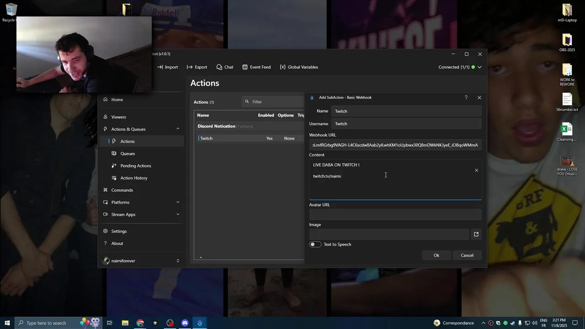Open the Windows Start menu
585x329 pixels.
point(7,323)
